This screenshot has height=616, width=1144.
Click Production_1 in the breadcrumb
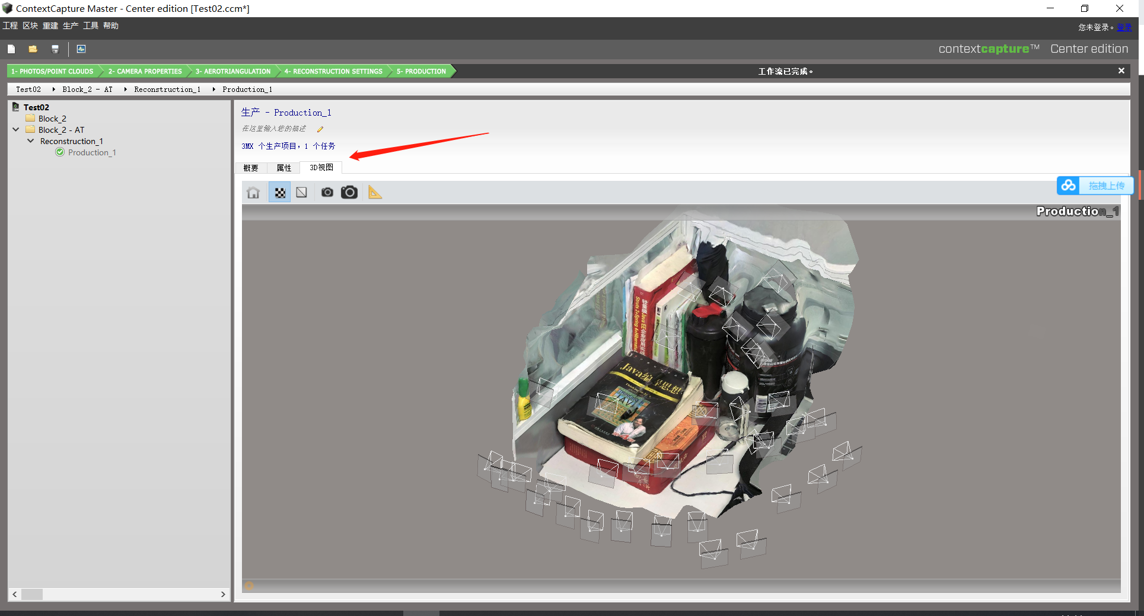point(247,90)
